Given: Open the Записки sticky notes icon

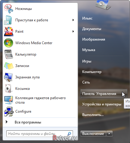Looking at the screenshot, I should [x=9, y=66].
